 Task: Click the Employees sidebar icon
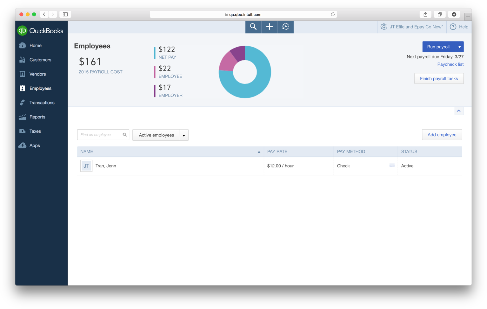pos(22,88)
